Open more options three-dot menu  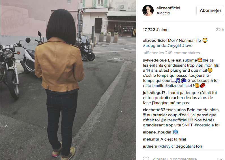pyautogui.click(x=220, y=159)
